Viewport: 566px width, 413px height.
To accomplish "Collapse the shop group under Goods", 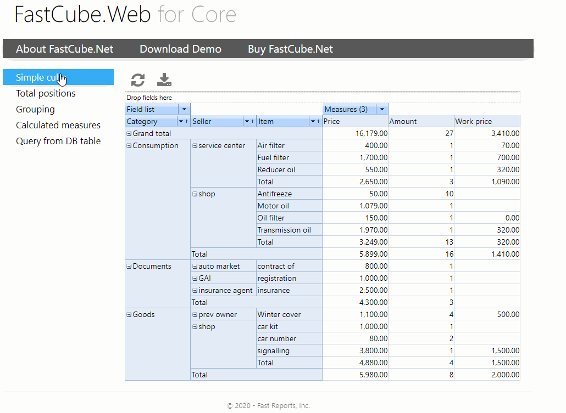I will [195, 327].
